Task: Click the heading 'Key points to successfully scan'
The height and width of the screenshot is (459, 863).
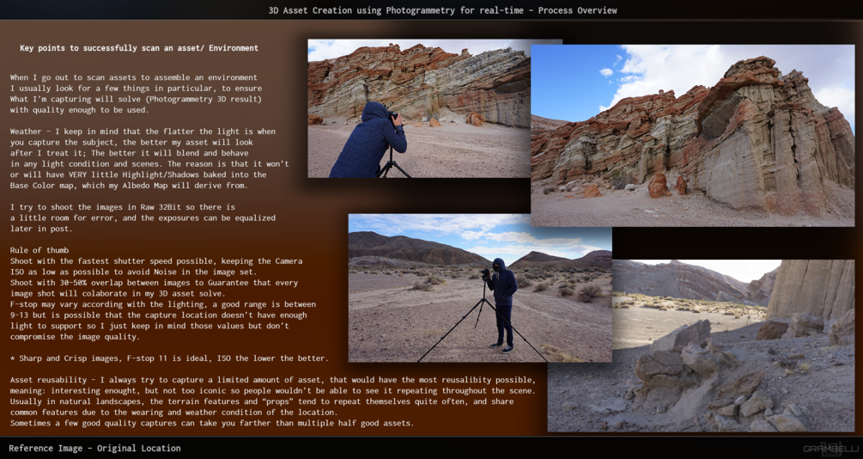Action: coord(139,48)
